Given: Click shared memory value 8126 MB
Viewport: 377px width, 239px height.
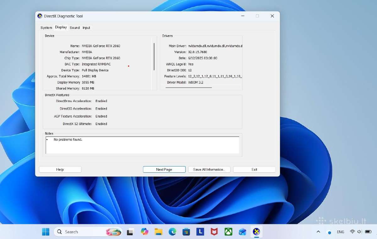Looking at the screenshot, I should [x=88, y=89].
